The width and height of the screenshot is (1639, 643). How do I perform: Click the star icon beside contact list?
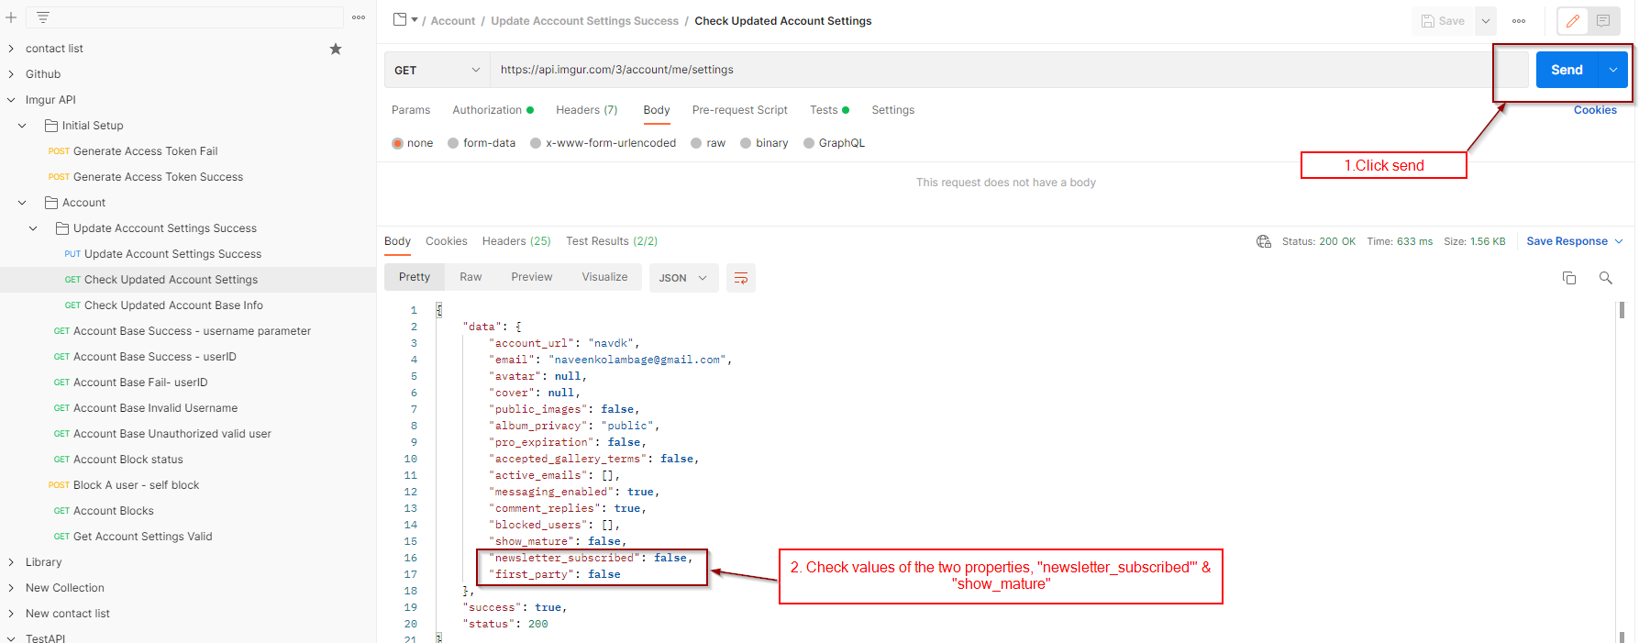click(336, 49)
